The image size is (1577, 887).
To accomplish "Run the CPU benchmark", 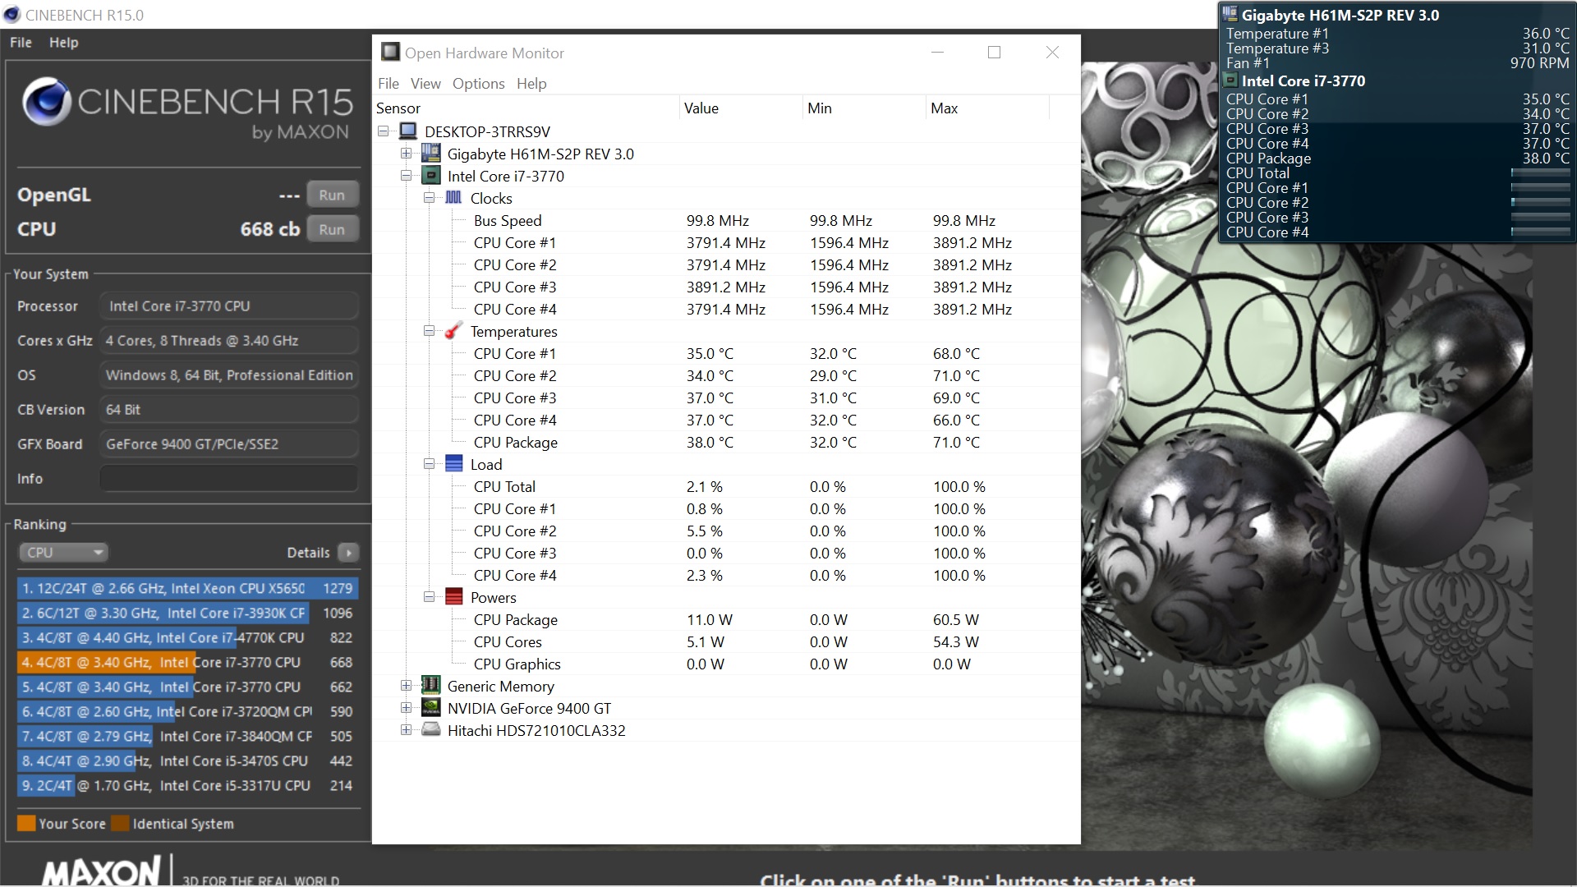I will point(332,230).
